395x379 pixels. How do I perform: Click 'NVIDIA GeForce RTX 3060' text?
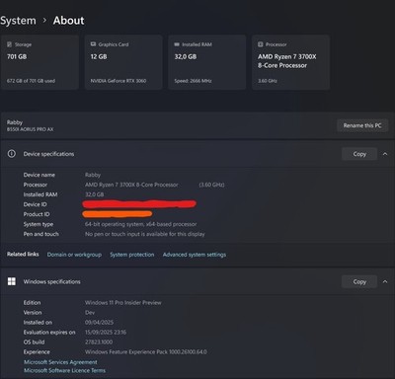coord(118,81)
